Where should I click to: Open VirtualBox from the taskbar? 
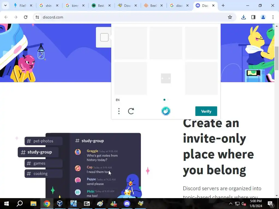click(60, 204)
